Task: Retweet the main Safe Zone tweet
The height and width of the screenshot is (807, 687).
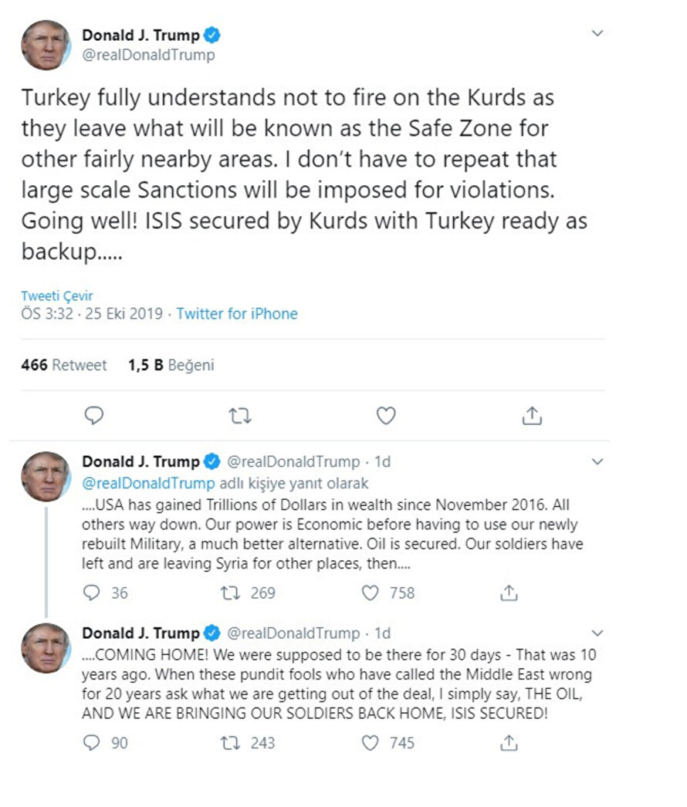Action: click(240, 416)
